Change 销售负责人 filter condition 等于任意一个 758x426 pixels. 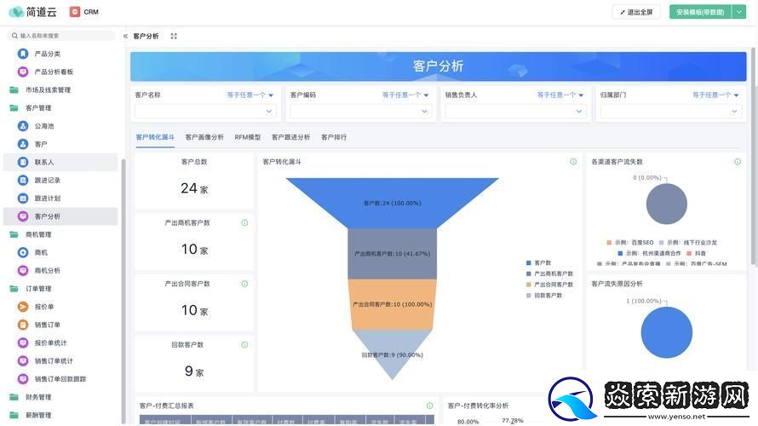pyautogui.click(x=560, y=95)
